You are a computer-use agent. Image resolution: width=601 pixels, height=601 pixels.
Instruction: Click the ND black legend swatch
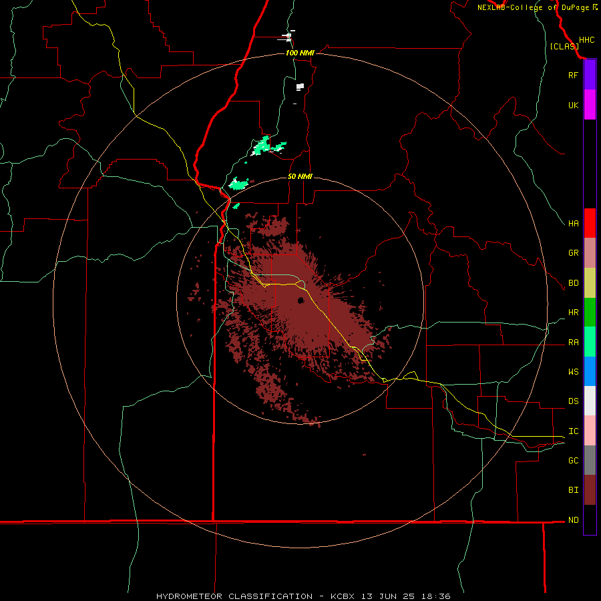coord(590,520)
